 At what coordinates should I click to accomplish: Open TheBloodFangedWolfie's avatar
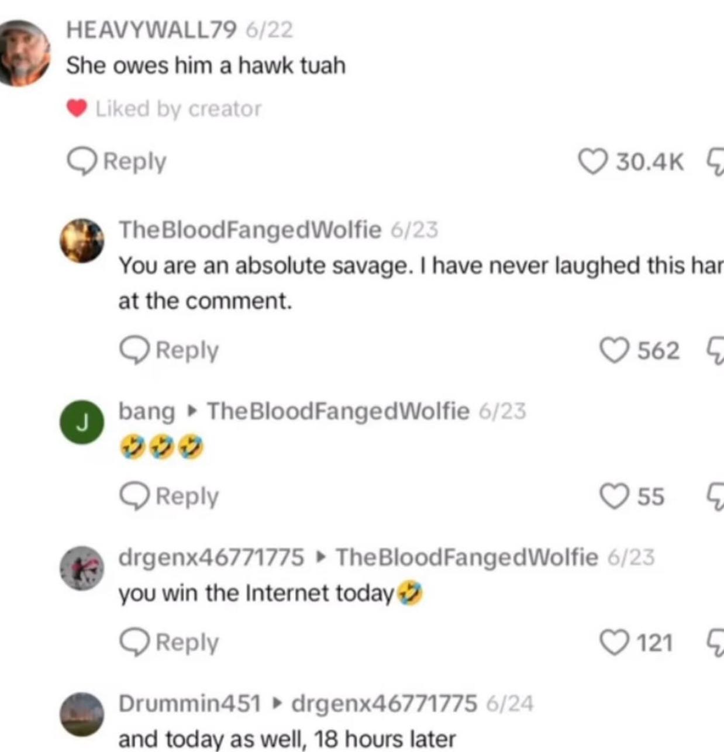[x=82, y=240]
